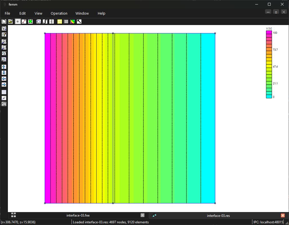
Task: Toggle the show grid dots icon
Action: pos(4,92)
